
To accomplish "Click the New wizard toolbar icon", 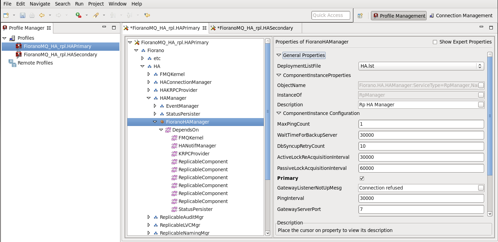I will point(6,15).
